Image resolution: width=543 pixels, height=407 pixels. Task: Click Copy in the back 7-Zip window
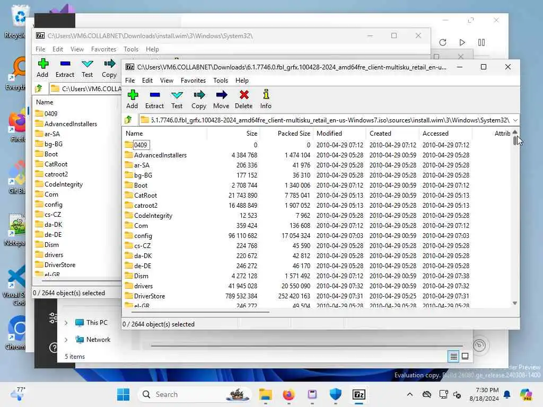(x=109, y=68)
